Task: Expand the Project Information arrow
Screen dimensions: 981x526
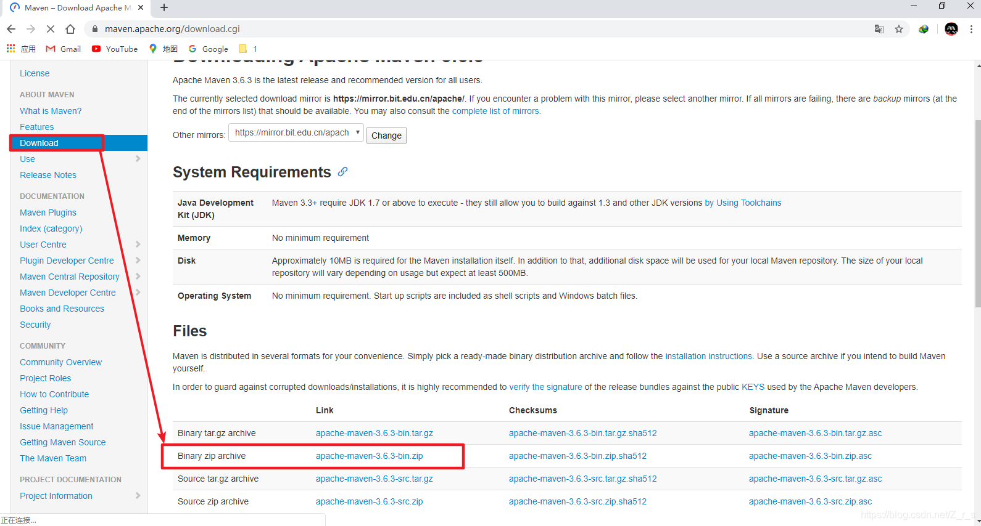Action: coord(138,496)
